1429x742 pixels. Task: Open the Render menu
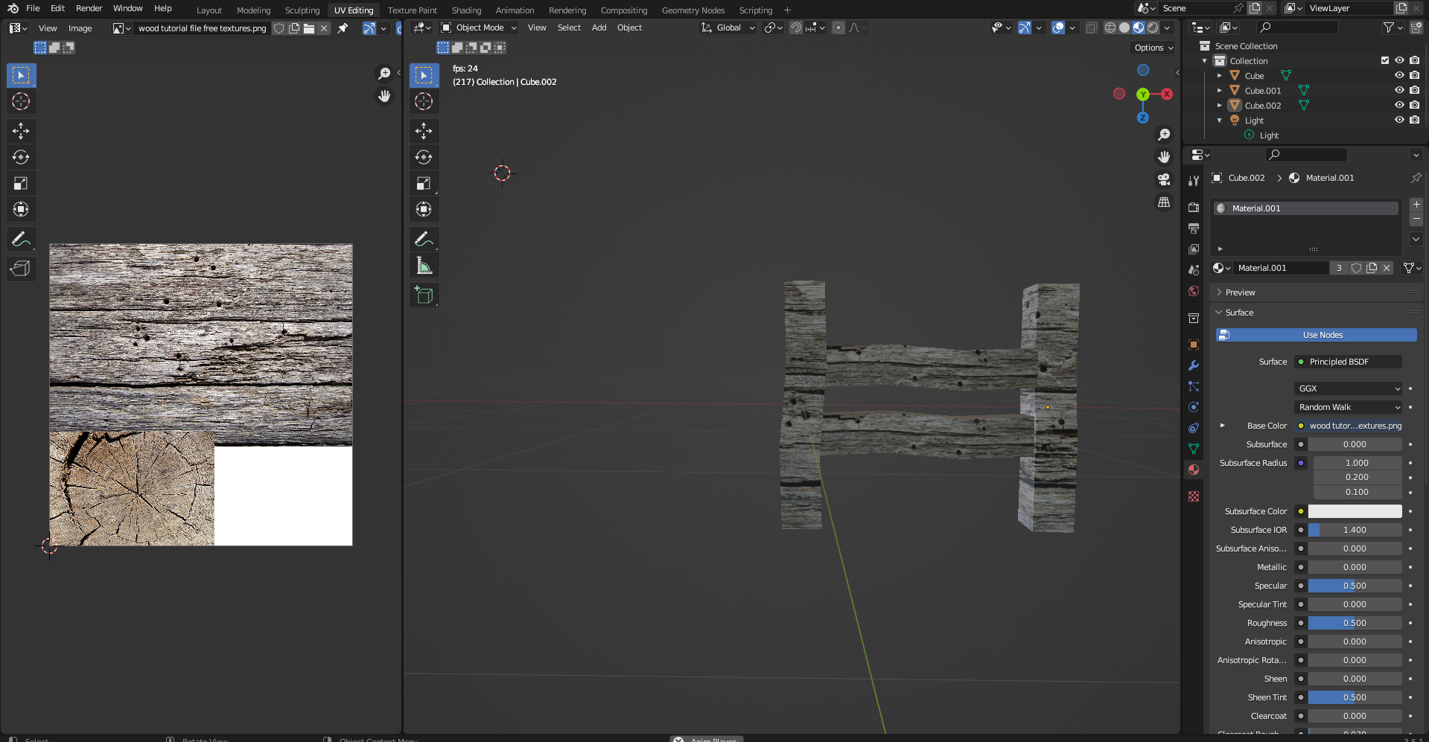pyautogui.click(x=89, y=8)
